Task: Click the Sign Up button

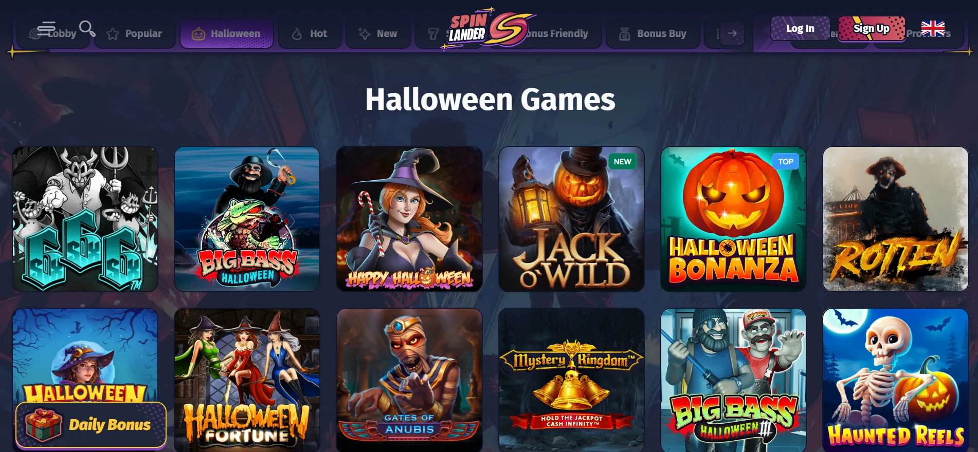Action: 872,28
